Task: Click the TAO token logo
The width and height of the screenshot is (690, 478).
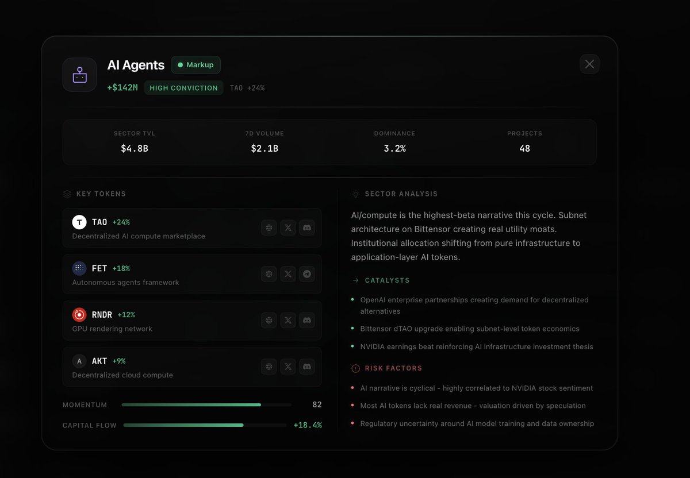Action: (x=79, y=222)
